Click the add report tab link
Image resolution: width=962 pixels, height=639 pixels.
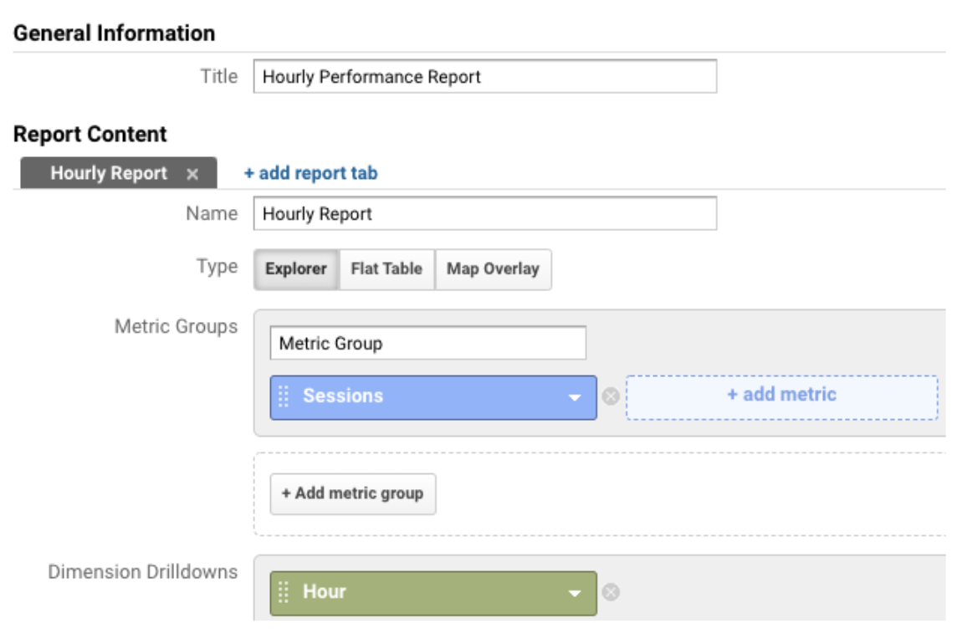point(311,173)
